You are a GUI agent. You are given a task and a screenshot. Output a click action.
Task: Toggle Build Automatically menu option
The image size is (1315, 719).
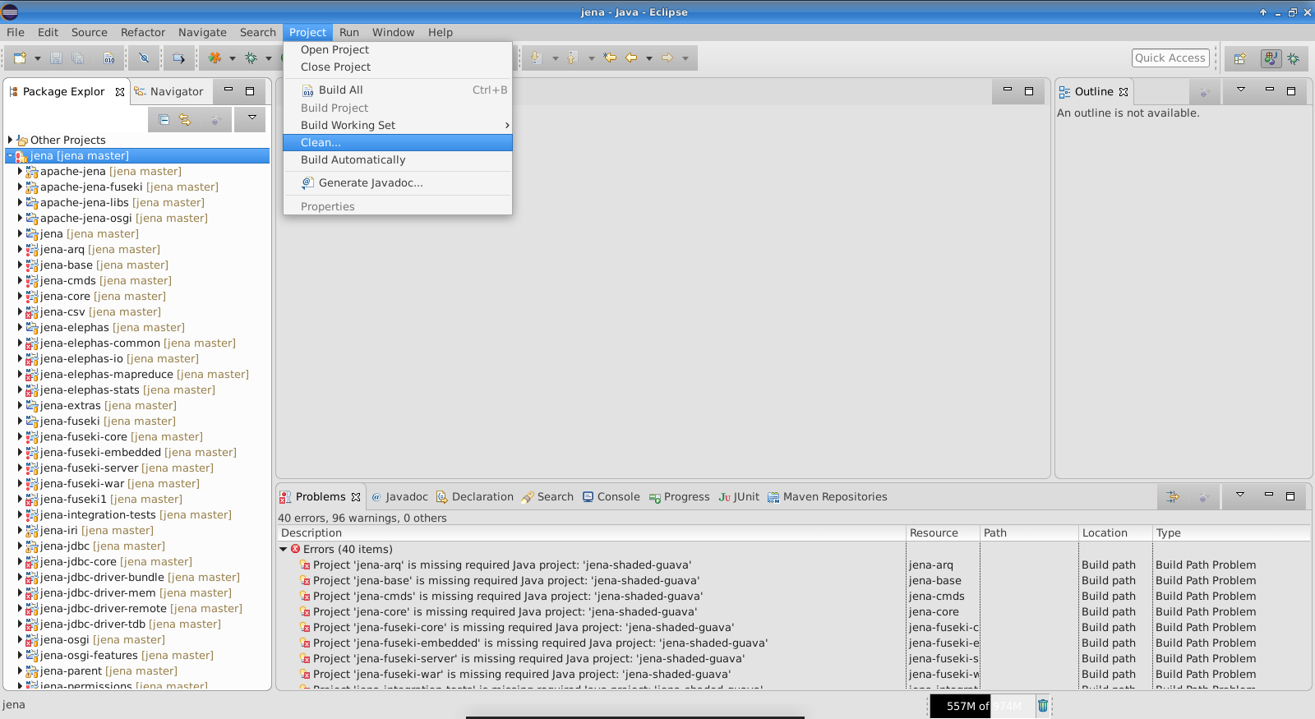(353, 160)
